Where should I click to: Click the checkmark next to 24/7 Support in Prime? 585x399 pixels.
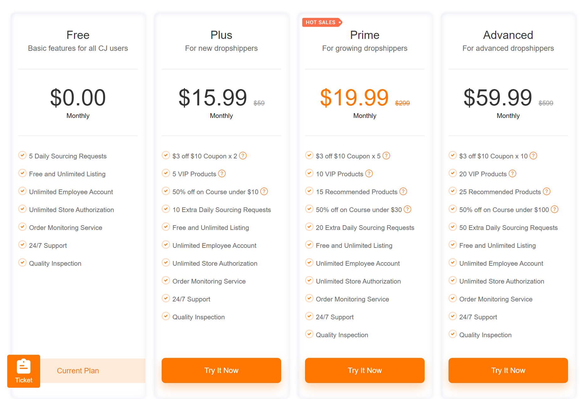click(x=309, y=316)
